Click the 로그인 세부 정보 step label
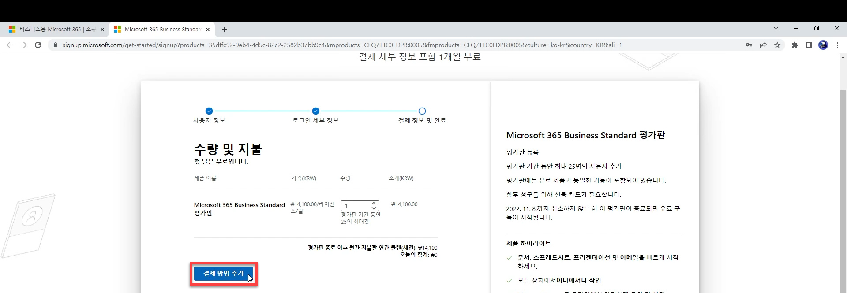Screen dimensions: 847x293 (315, 120)
